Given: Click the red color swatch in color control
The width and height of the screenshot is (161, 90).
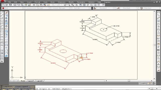Looking at the screenshot, I should pos(3,8).
